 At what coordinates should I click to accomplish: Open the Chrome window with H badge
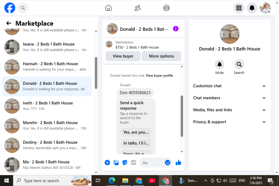pyautogui.click(x=139, y=181)
